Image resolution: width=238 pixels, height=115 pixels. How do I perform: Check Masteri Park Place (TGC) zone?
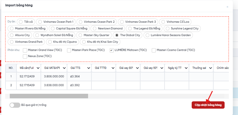[69, 50]
